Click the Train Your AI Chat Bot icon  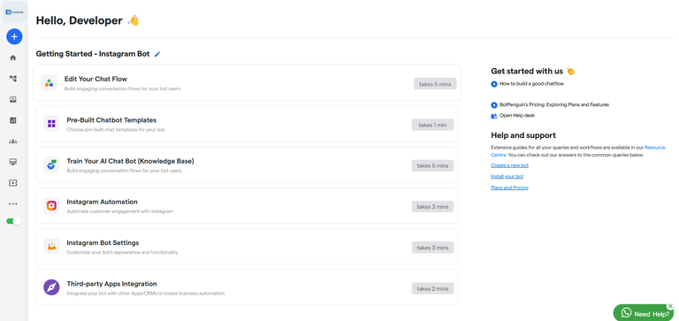[x=51, y=164]
